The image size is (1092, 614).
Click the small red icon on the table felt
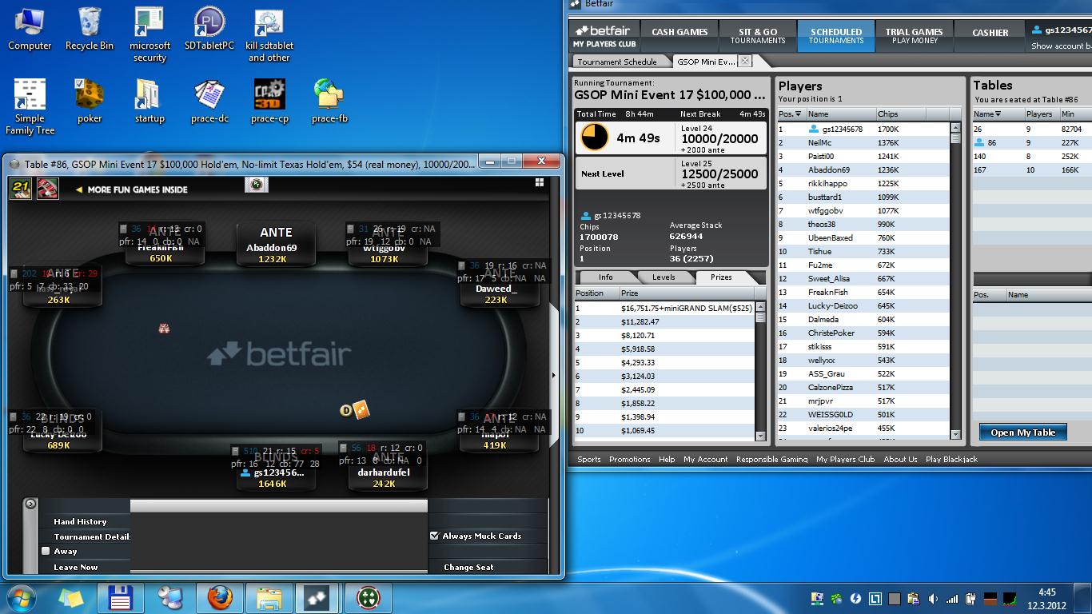point(164,328)
